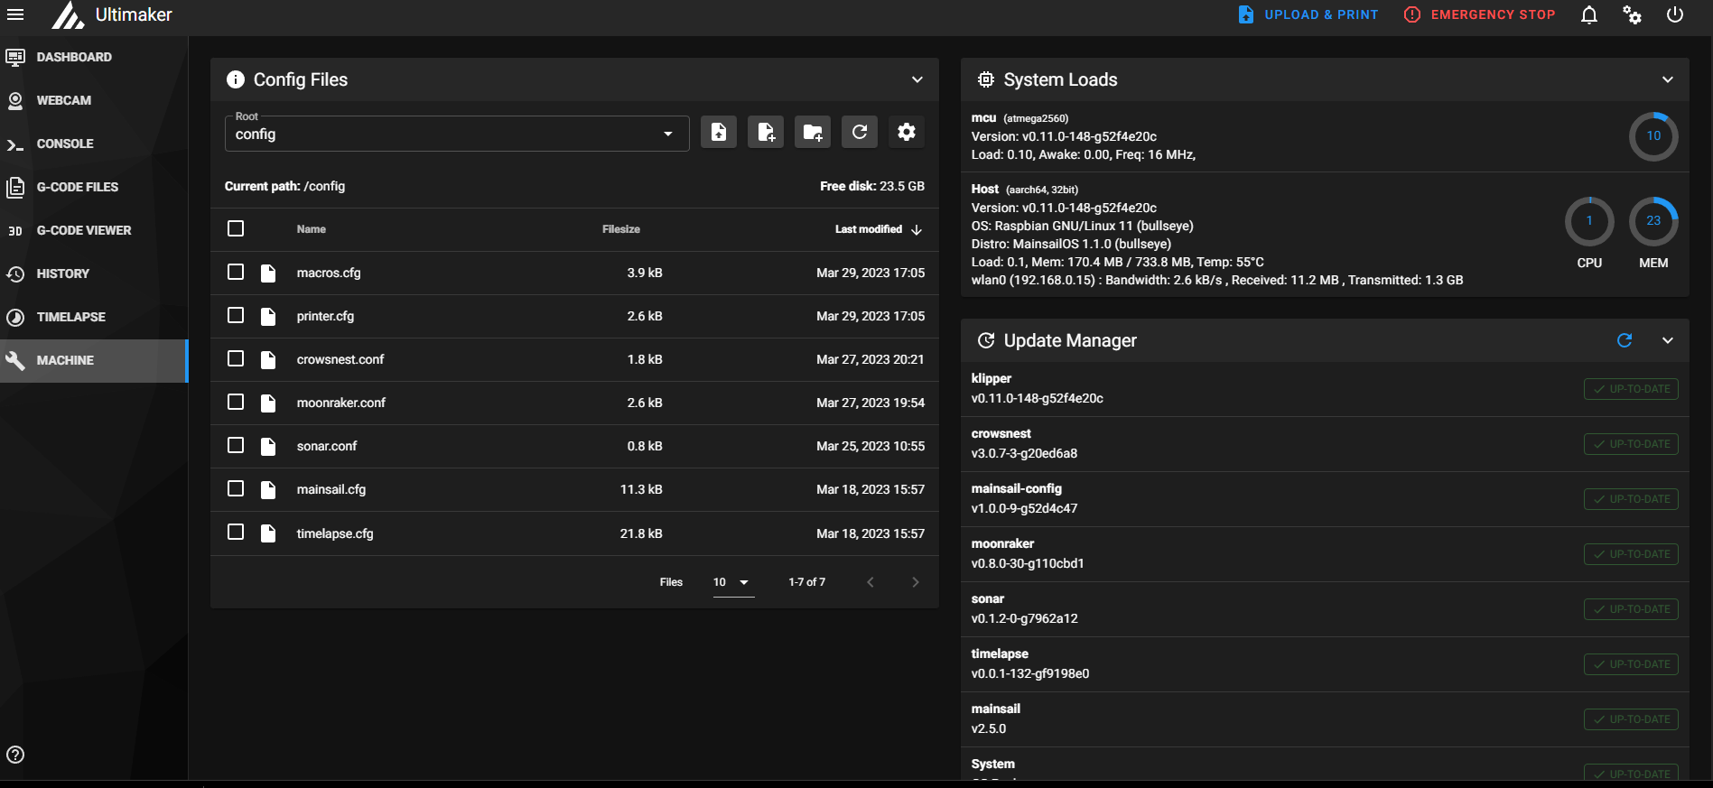Open file list settings gear
This screenshot has height=788, width=1713.
pyautogui.click(x=907, y=133)
